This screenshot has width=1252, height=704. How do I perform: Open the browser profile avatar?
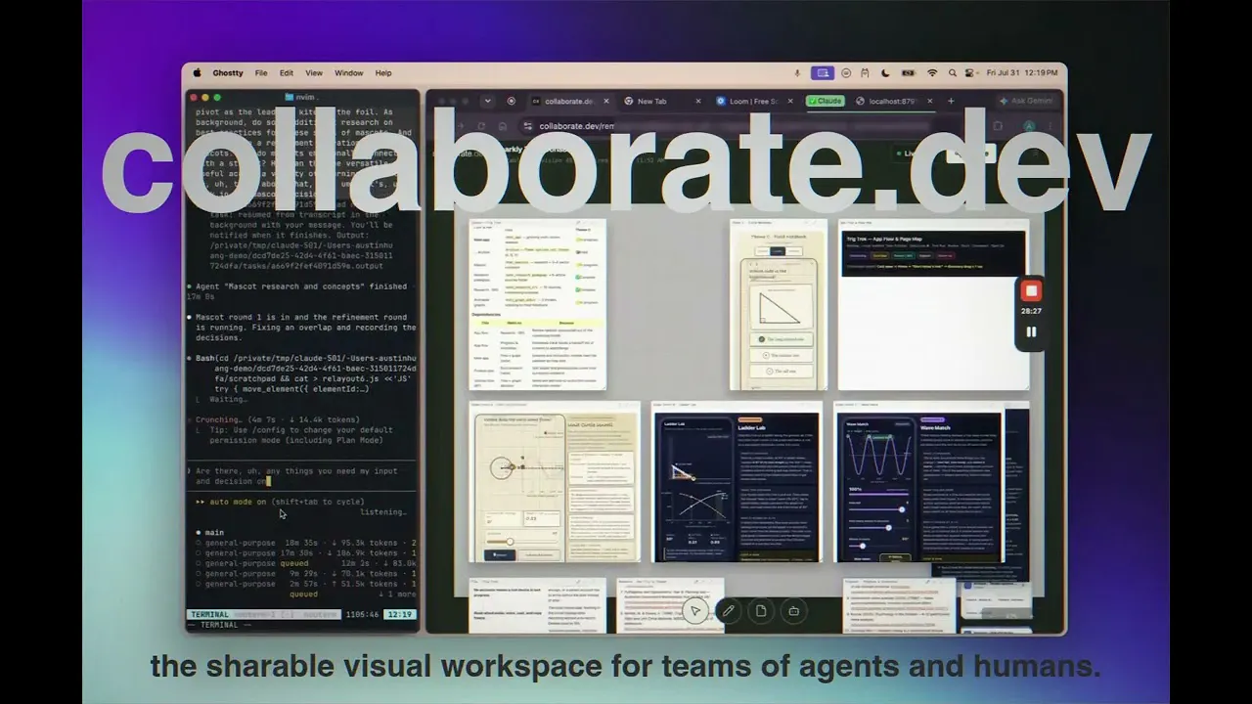1029,126
